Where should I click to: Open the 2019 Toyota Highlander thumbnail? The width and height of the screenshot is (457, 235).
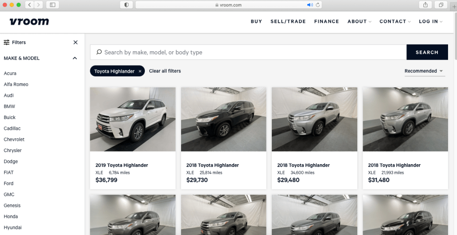pyautogui.click(x=133, y=119)
